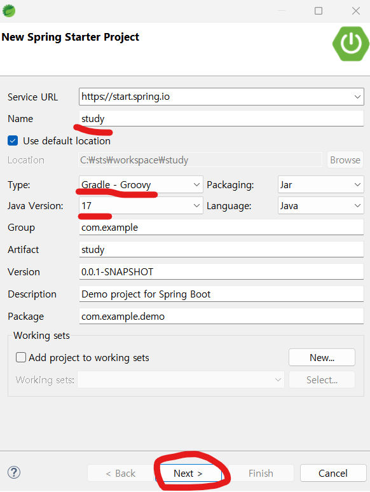Click the Service URL label

(32, 97)
